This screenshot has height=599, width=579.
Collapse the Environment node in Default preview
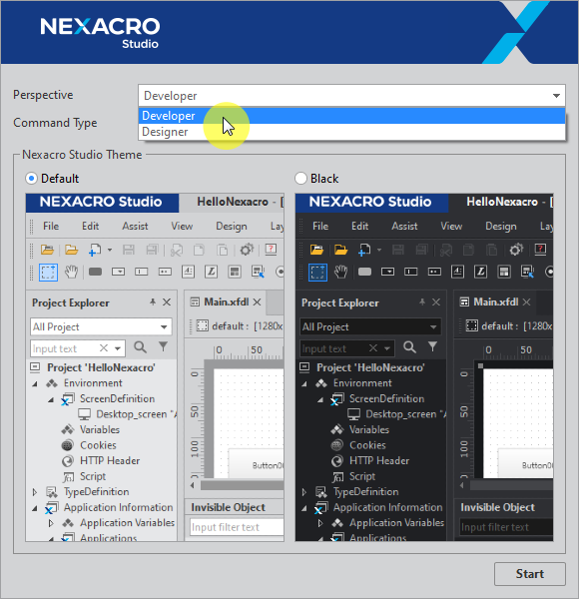(x=35, y=383)
